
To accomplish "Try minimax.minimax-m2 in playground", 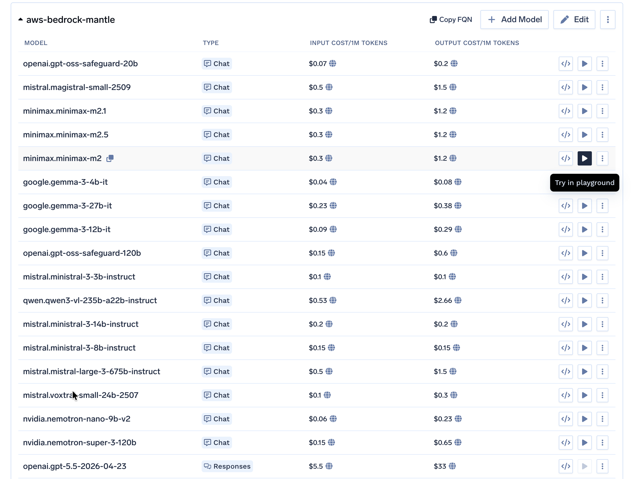I will coord(584,158).
